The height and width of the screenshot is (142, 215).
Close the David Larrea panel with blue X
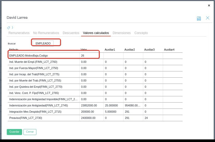(x=207, y=18)
